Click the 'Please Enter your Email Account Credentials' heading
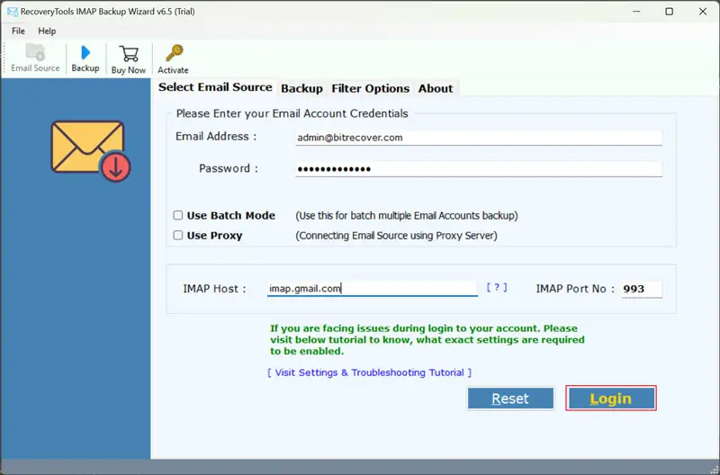 (292, 113)
